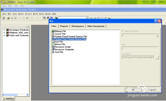Viewport: 166px width, 101px height.
Task: Open the toolbar find combo box dropdown
Action: [87, 18]
